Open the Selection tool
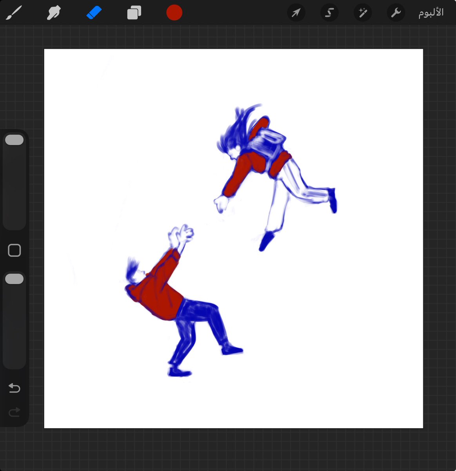The height and width of the screenshot is (471, 456). (x=329, y=13)
